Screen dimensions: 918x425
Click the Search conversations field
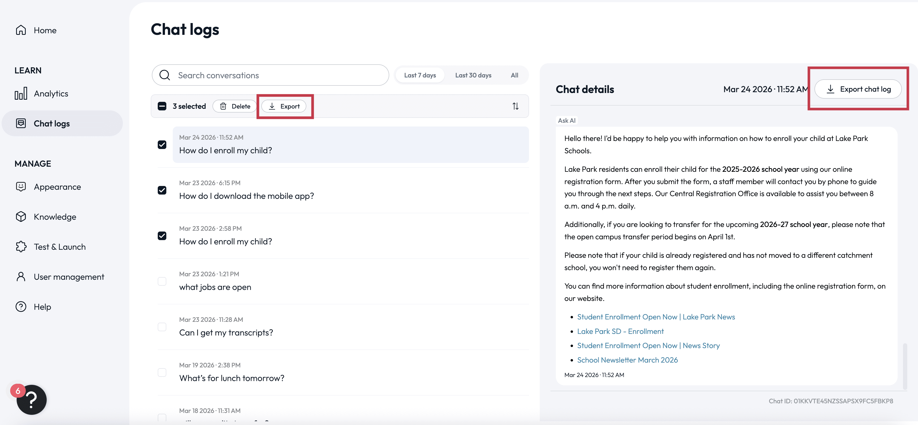point(270,75)
